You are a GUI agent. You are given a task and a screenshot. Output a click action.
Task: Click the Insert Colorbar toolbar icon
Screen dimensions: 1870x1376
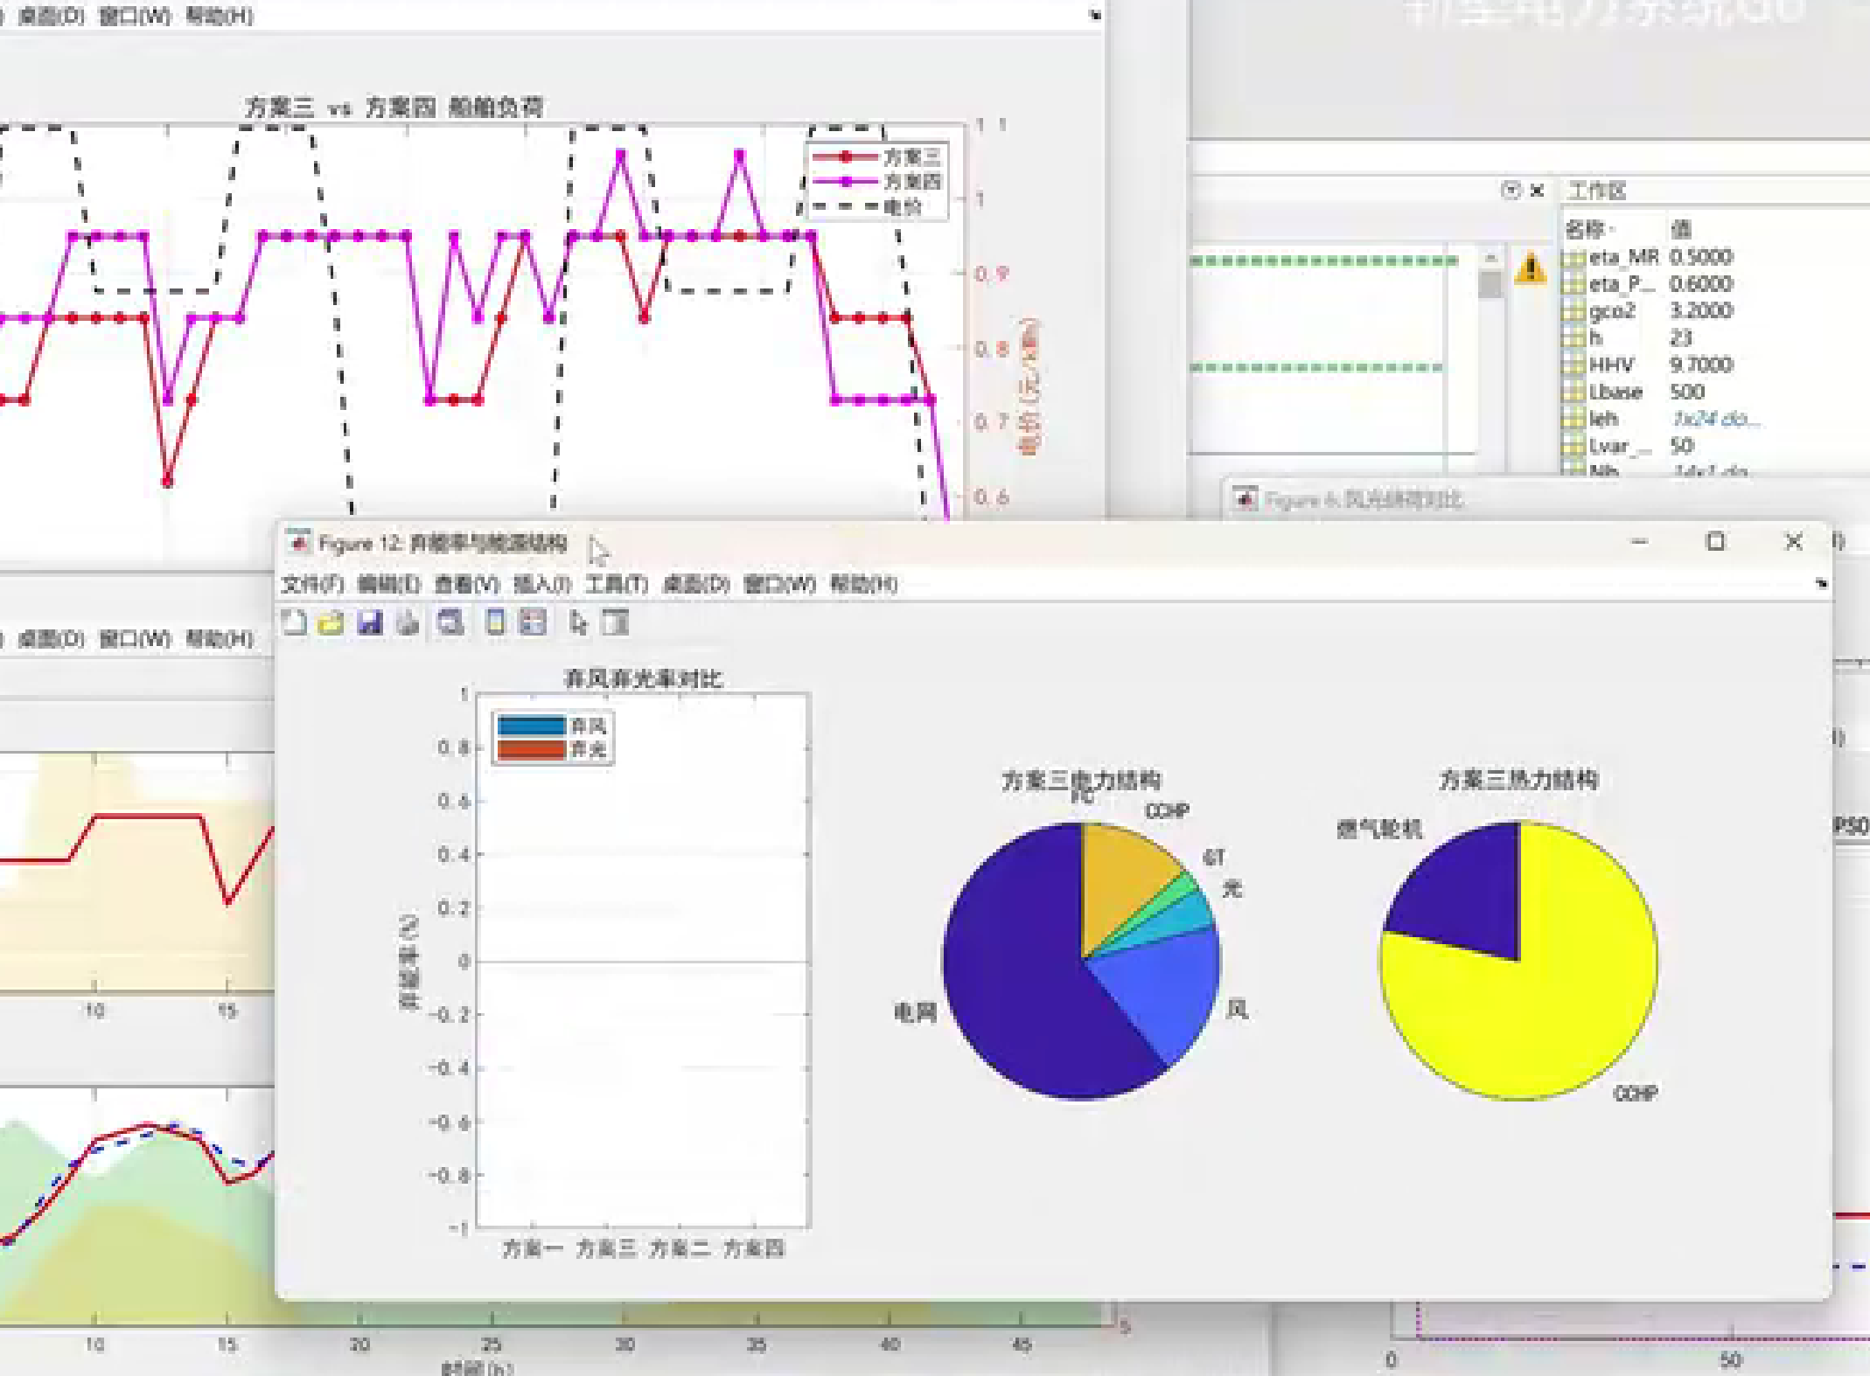(x=495, y=622)
